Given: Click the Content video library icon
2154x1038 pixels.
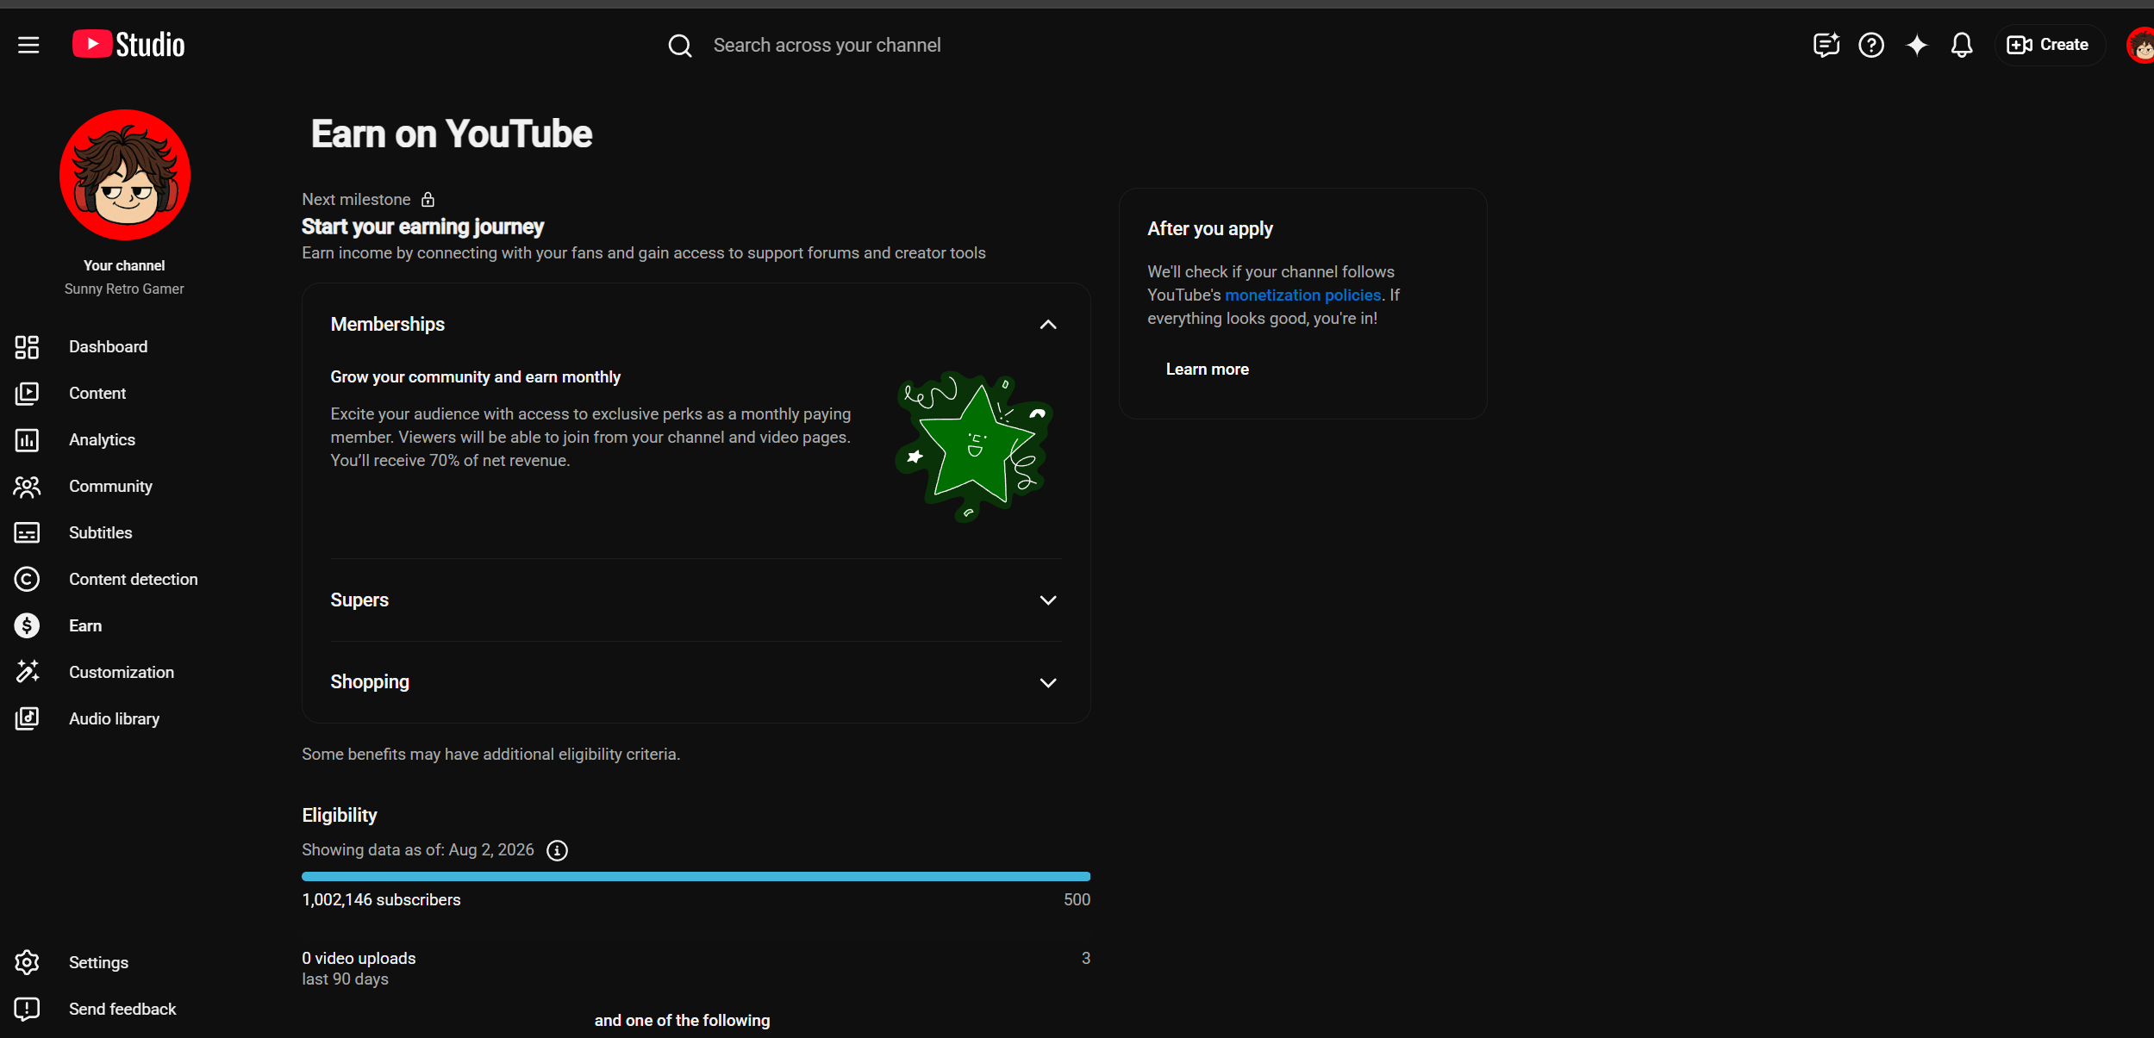Looking at the screenshot, I should 27,394.
